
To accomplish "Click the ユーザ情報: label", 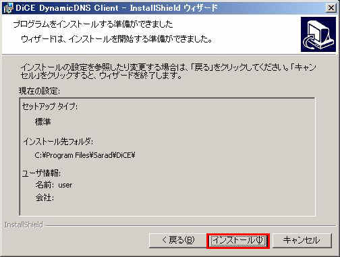I will pyautogui.click(x=41, y=173).
